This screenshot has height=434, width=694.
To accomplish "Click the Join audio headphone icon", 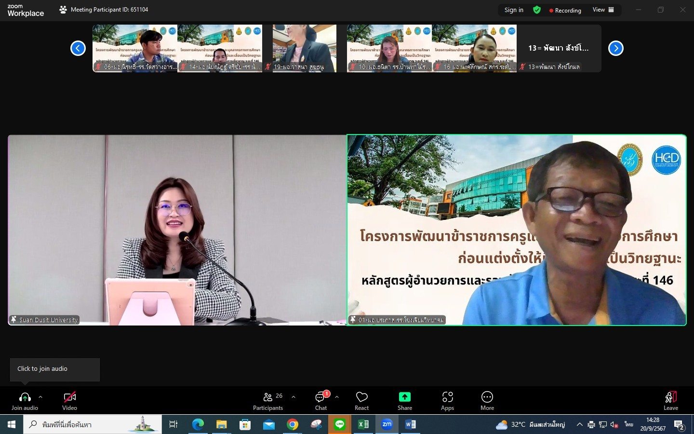I will pyautogui.click(x=25, y=397).
